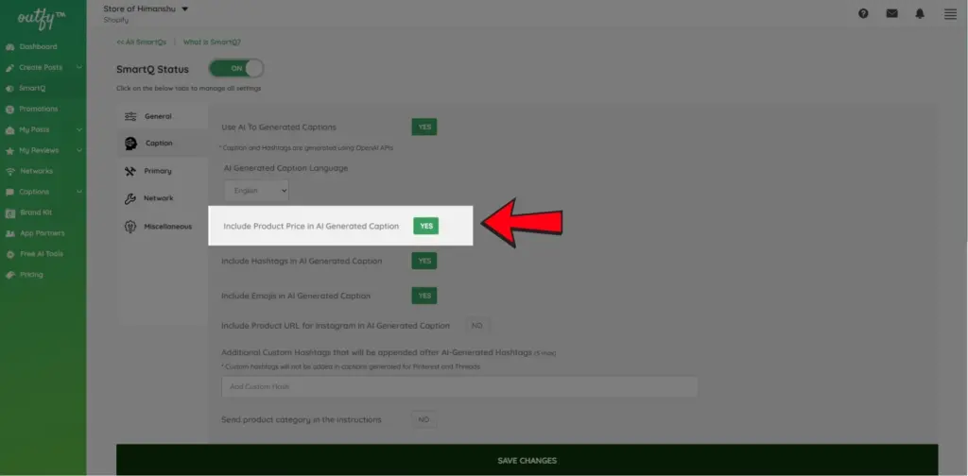The image size is (968, 476).
Task: Switch to the General settings tab
Action: 157,116
